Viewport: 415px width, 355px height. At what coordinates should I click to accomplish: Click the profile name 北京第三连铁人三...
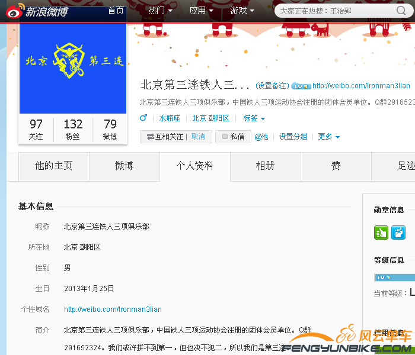pos(194,85)
